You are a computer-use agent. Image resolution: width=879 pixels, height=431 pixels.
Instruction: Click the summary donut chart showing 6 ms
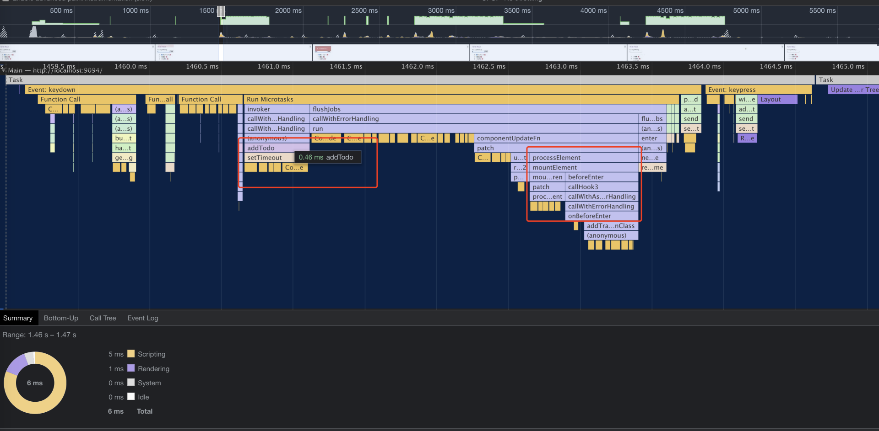pos(35,383)
